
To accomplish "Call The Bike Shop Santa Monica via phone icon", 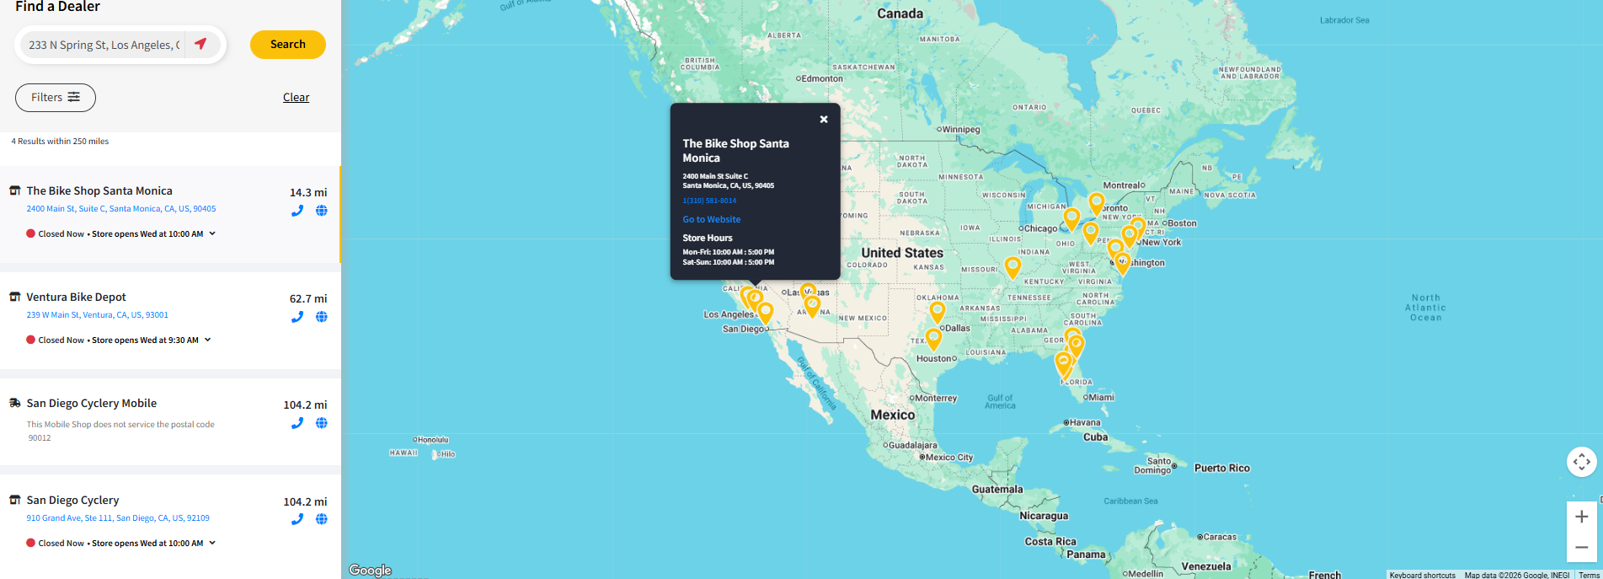I will tap(297, 210).
